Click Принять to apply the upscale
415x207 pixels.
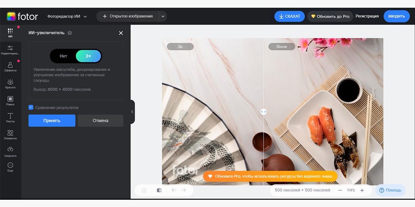52,120
